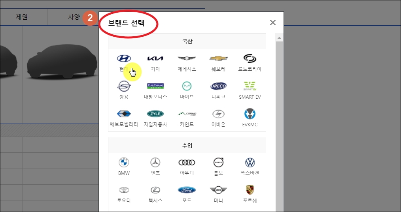
Task: Select the Ford (포드) oval logo
Action: 187,190
